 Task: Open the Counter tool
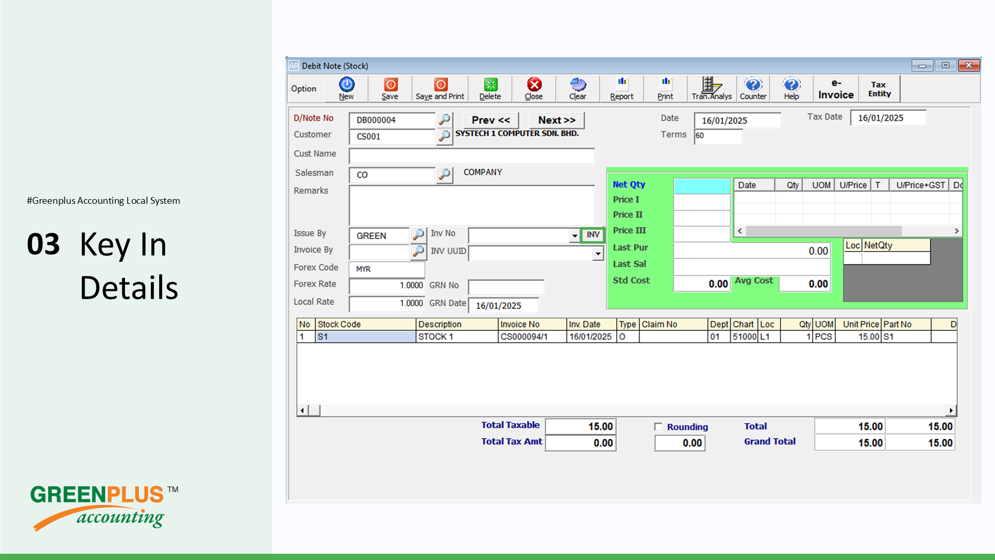pos(753,88)
